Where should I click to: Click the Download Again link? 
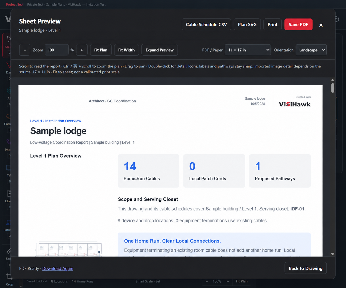58,268
